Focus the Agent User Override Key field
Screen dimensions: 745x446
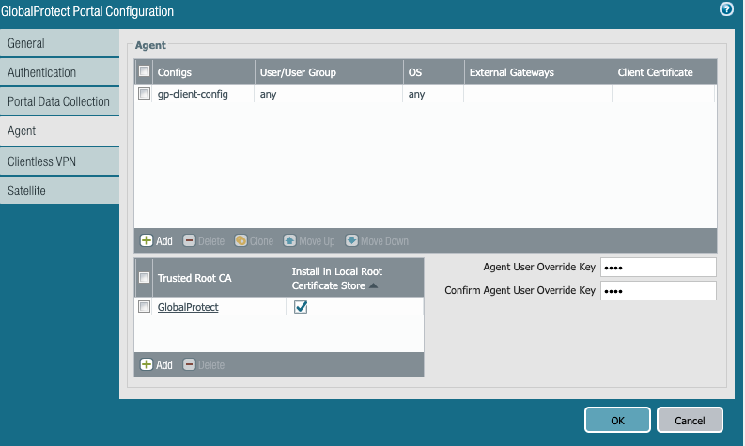click(x=658, y=267)
